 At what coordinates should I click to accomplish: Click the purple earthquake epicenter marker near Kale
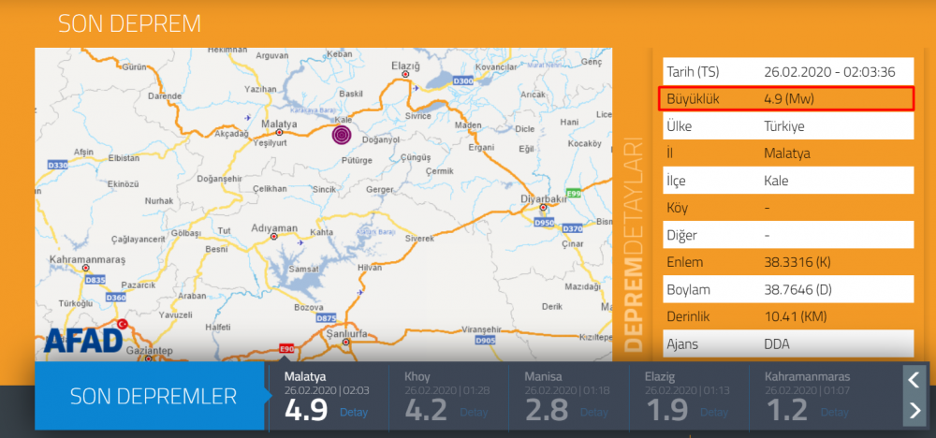343,136
